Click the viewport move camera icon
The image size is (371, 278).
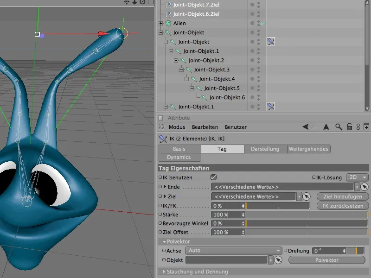[x=127, y=2]
